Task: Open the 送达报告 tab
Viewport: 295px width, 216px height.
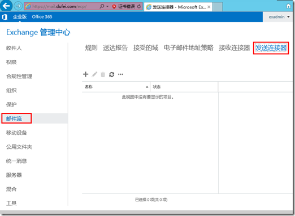Action: click(x=115, y=48)
